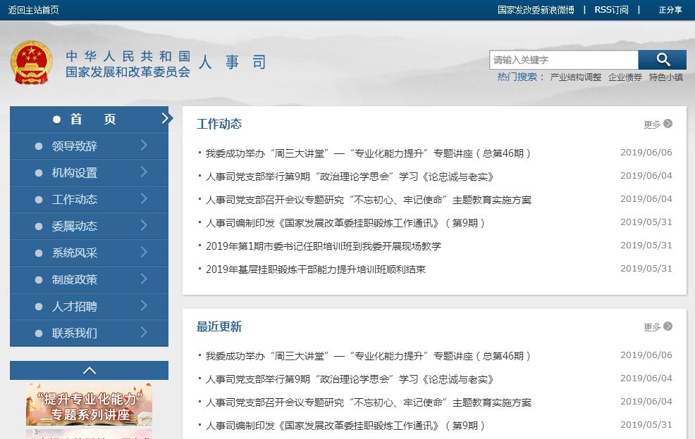Click the 更多 arrow icon in 工作动态

click(x=668, y=124)
